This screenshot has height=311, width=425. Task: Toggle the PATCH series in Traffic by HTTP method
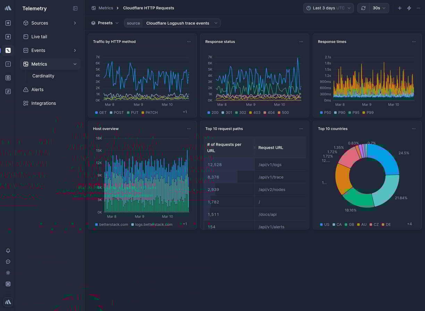pyautogui.click(x=150, y=112)
